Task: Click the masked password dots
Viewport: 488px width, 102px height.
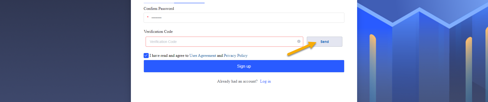Action: [x=156, y=18]
